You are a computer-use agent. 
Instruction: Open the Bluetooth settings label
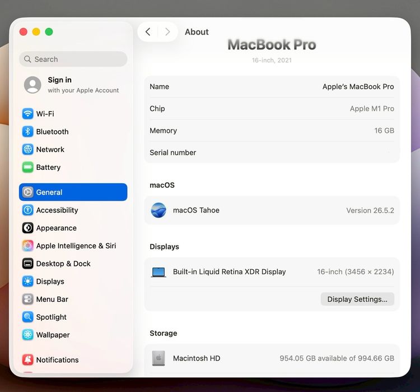tap(52, 132)
